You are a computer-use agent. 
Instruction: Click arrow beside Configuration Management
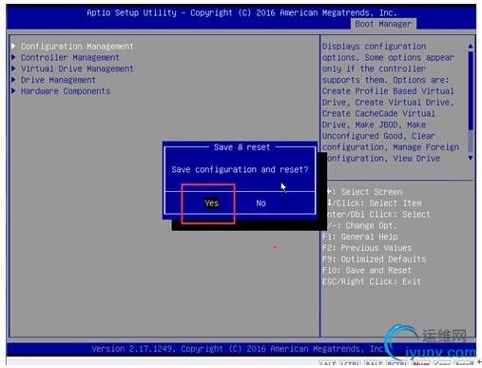point(13,47)
